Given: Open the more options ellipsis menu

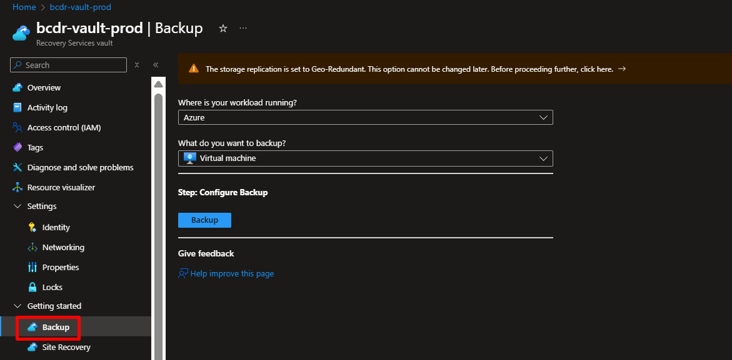Looking at the screenshot, I should coord(243,29).
